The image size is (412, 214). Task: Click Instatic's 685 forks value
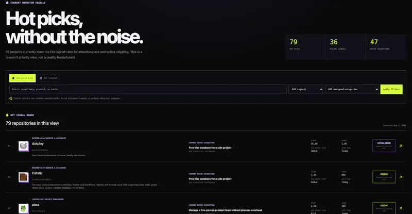(344, 175)
